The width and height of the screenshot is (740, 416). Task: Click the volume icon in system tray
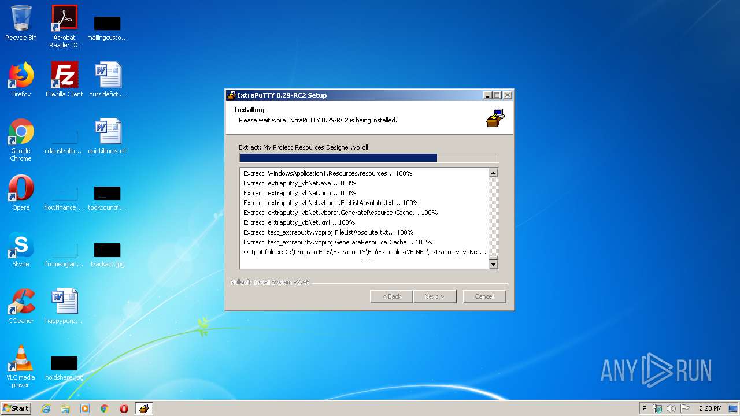click(x=671, y=408)
